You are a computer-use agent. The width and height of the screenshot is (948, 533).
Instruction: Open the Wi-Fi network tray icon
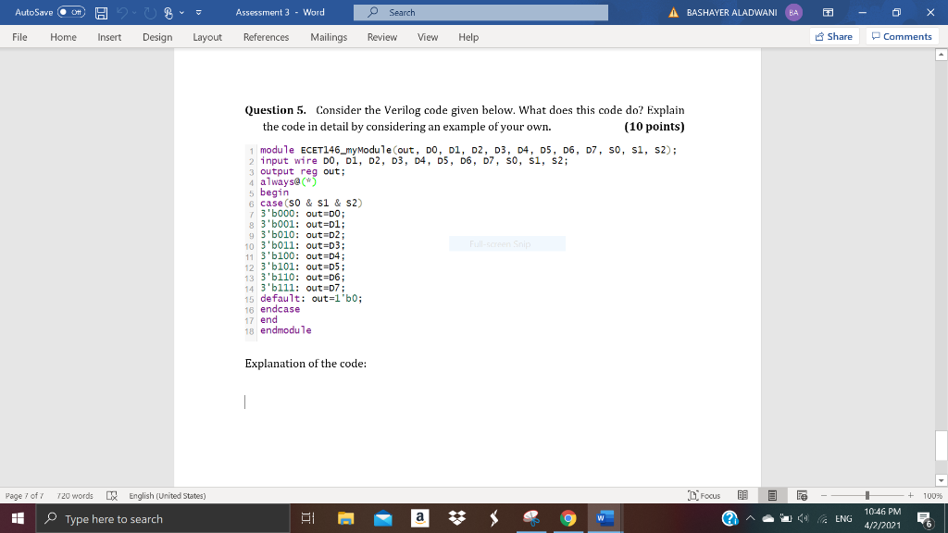pos(822,518)
